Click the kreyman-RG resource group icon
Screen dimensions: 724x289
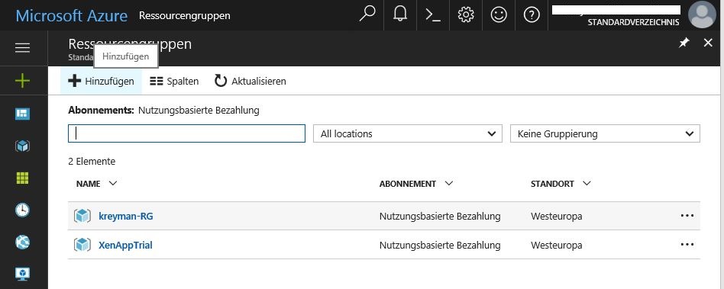click(x=82, y=216)
